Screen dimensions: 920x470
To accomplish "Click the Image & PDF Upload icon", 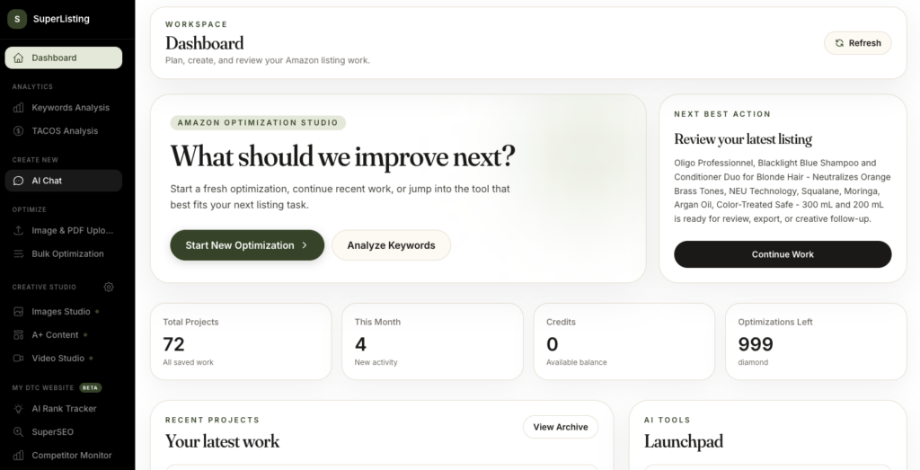I will 19,231.
